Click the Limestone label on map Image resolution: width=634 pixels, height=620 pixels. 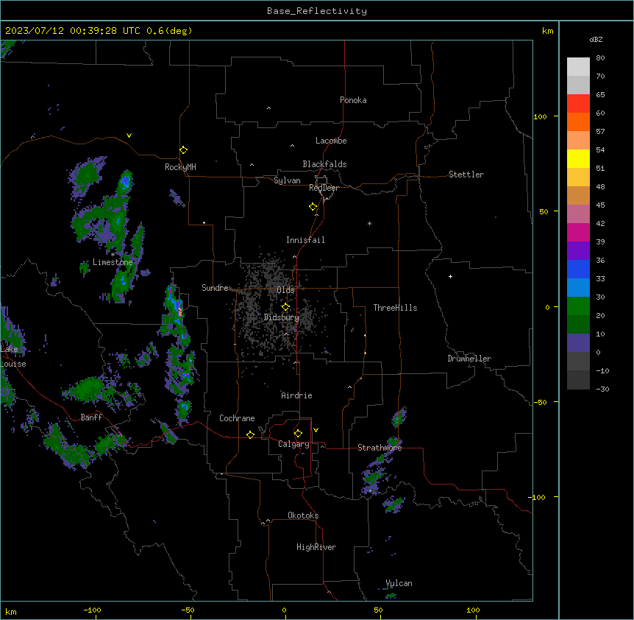click(x=113, y=262)
